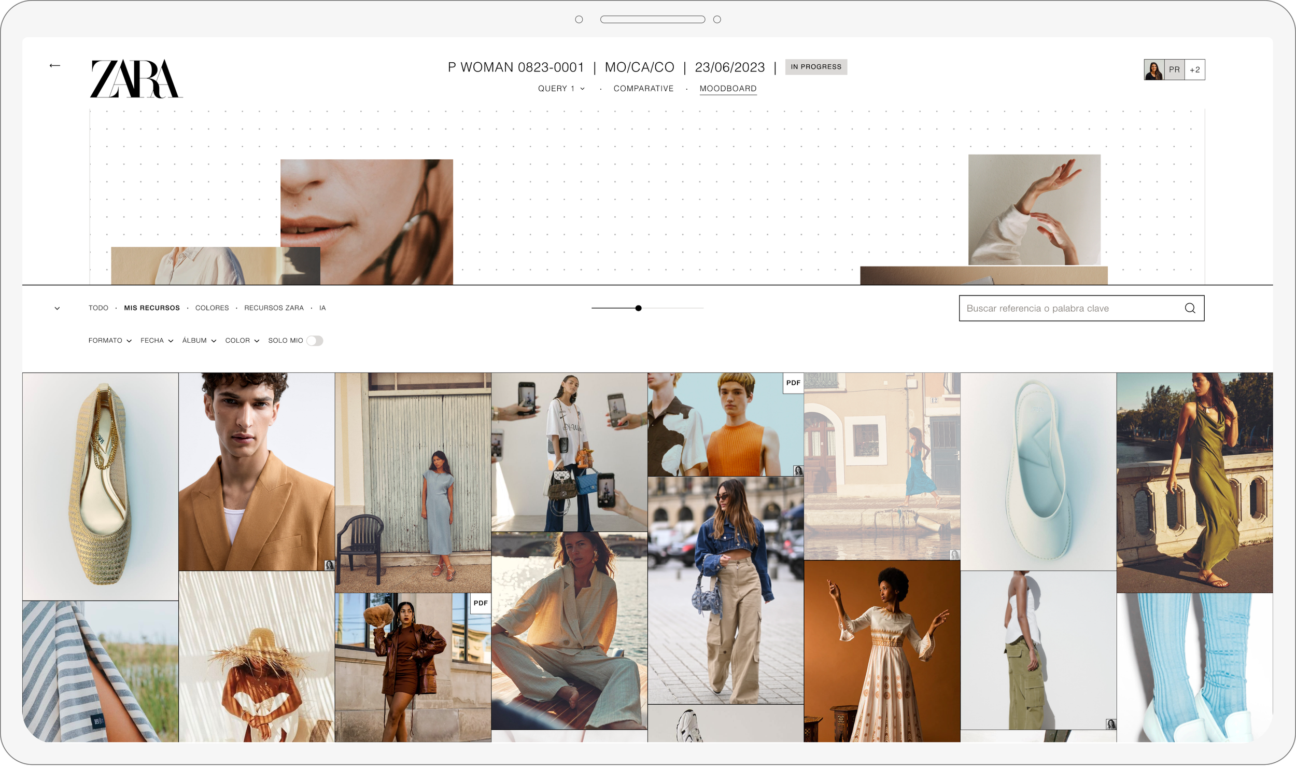1296x782 pixels.
Task: Select the woman in white patterned gown thumbnail
Action: (x=881, y=651)
